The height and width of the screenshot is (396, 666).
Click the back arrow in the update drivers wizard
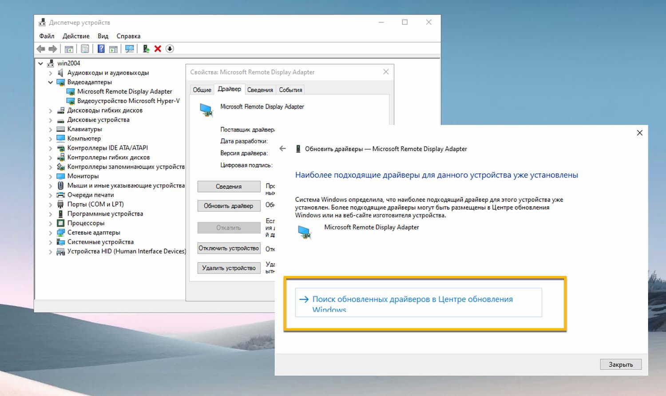(x=283, y=149)
